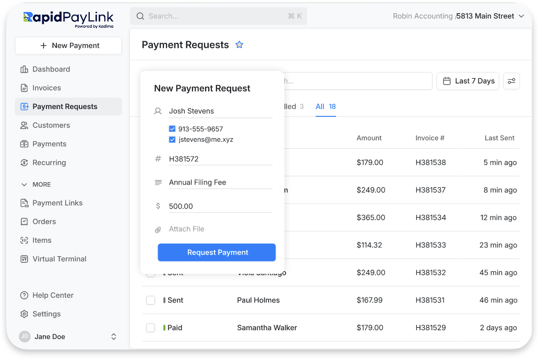
Task: Check the Paul Holmes row checkbox
Action: (x=150, y=300)
